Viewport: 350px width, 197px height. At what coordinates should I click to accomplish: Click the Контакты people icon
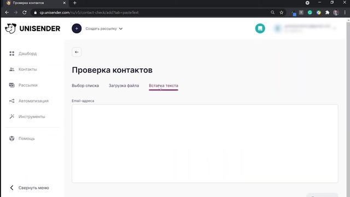pos(12,69)
